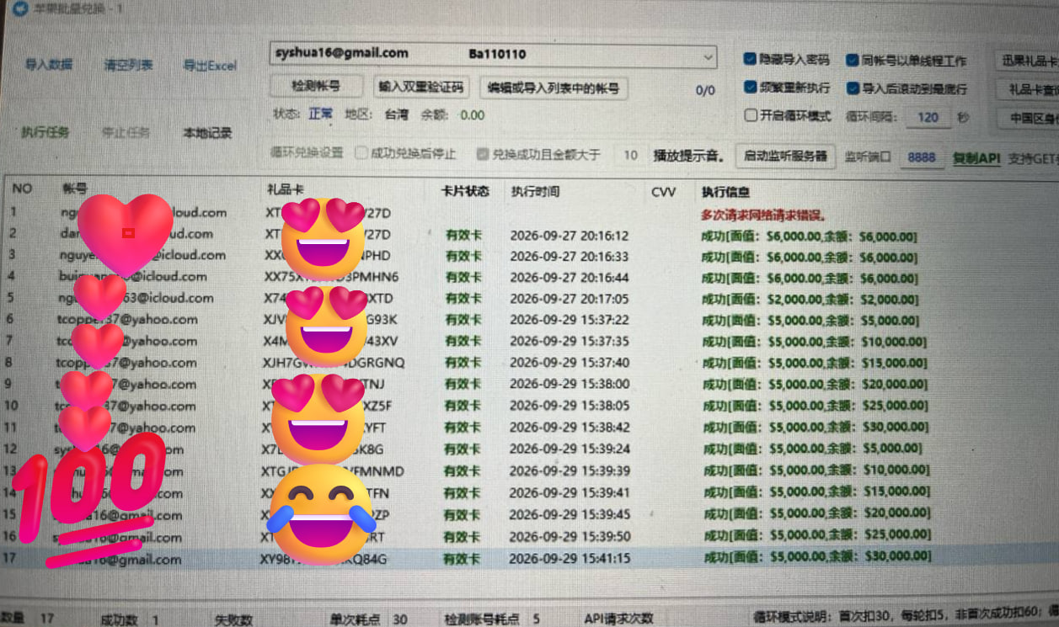Image resolution: width=1059 pixels, height=627 pixels.
Task: Select time cell 2026-09-29 15:37:40
Action: pos(569,363)
